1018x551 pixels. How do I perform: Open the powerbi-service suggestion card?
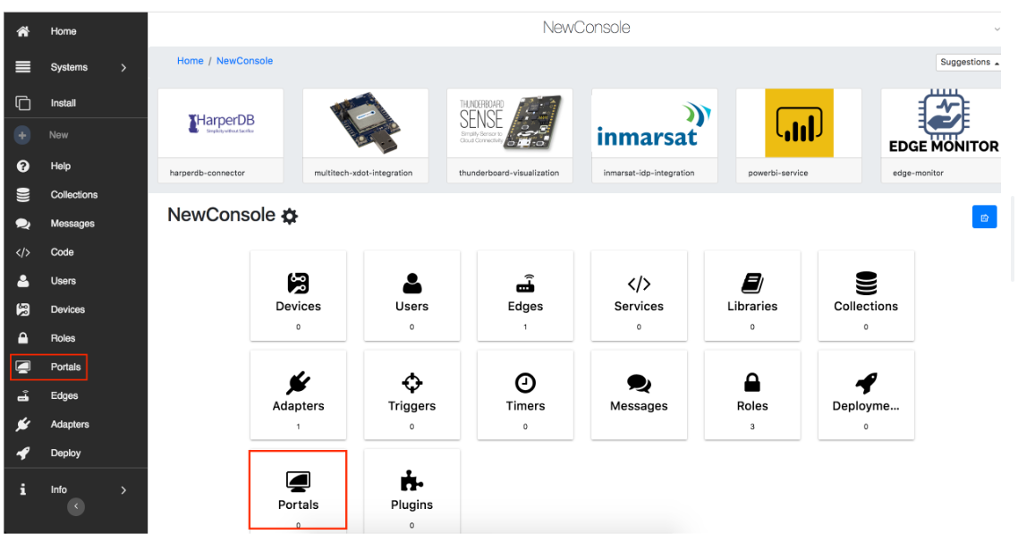point(799,135)
